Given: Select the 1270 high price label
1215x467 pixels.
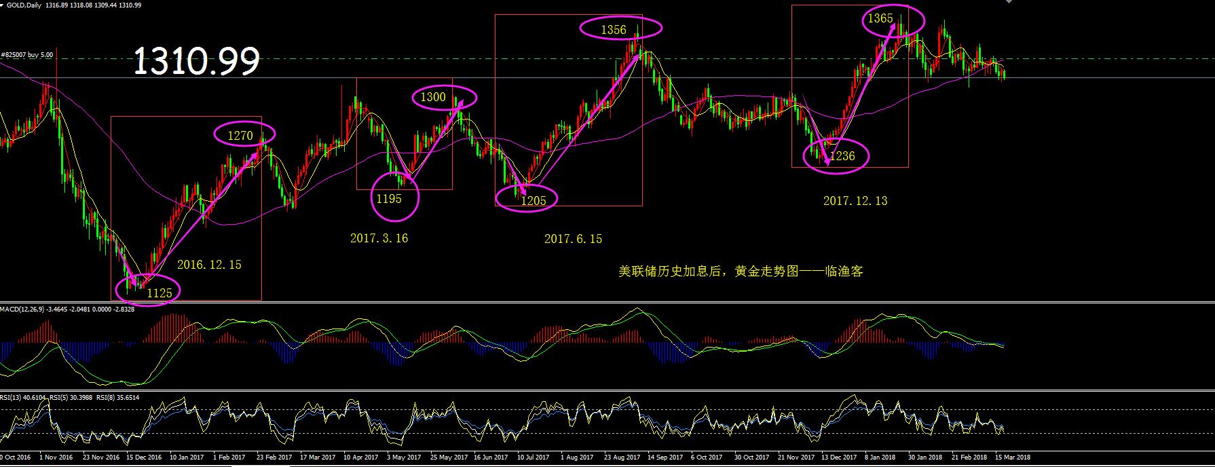Looking at the screenshot, I should pyautogui.click(x=240, y=136).
